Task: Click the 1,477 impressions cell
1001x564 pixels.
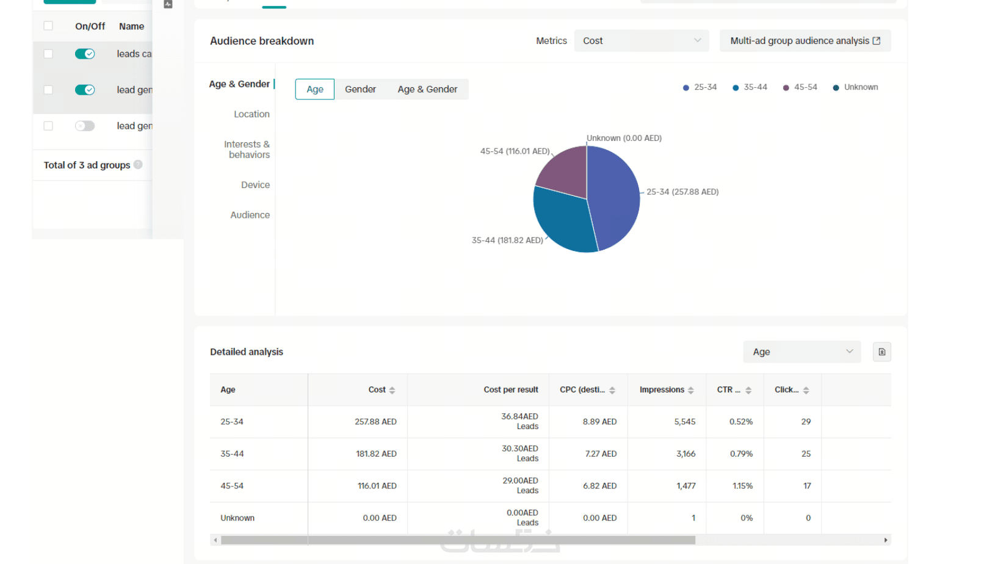Action: [x=686, y=486]
